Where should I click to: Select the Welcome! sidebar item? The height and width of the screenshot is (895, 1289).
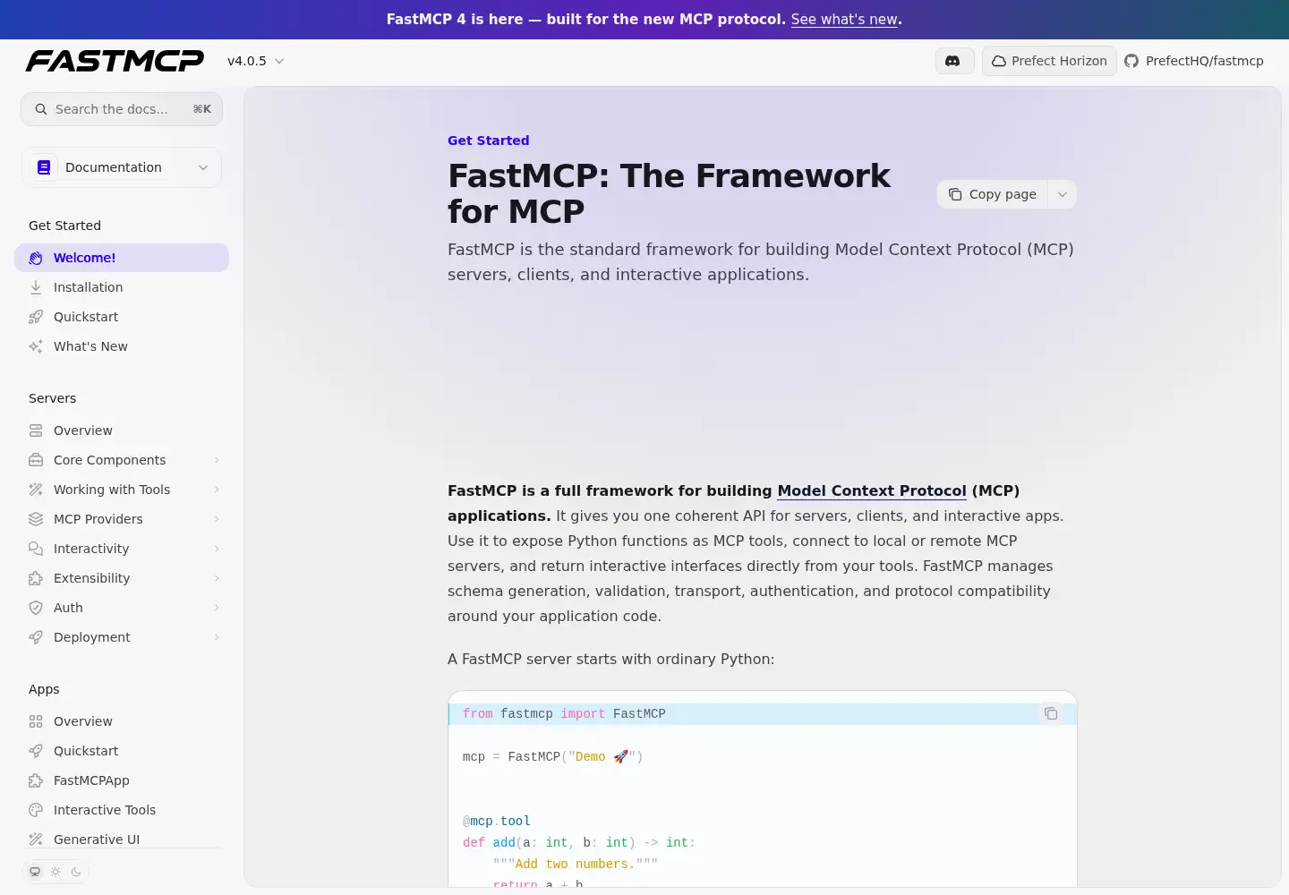tap(122, 258)
